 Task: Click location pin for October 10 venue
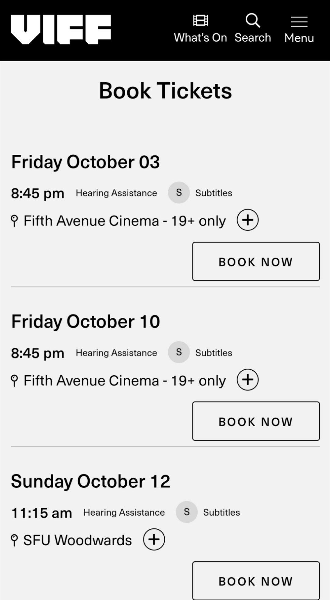pos(14,381)
